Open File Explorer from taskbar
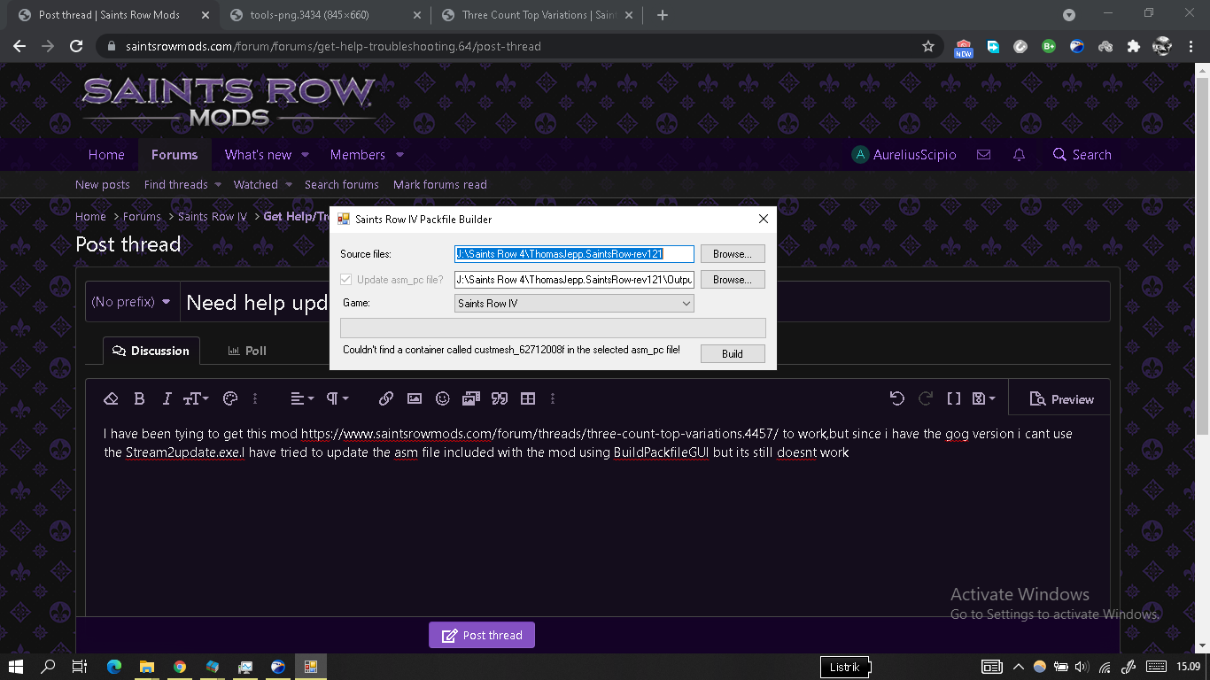The image size is (1210, 680). click(x=147, y=667)
